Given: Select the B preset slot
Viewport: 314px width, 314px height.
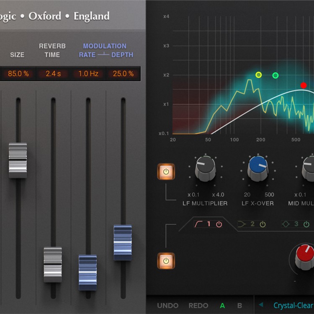Looking at the screenshot, I should [x=239, y=306].
